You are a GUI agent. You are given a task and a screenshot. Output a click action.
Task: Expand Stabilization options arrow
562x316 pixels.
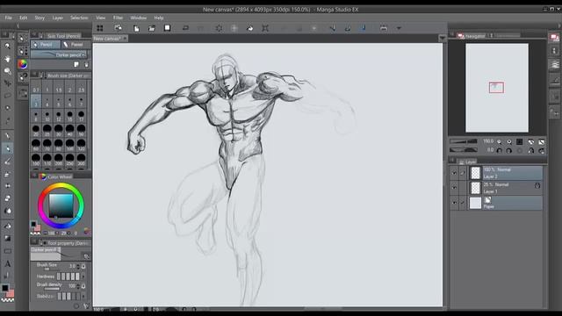click(83, 297)
